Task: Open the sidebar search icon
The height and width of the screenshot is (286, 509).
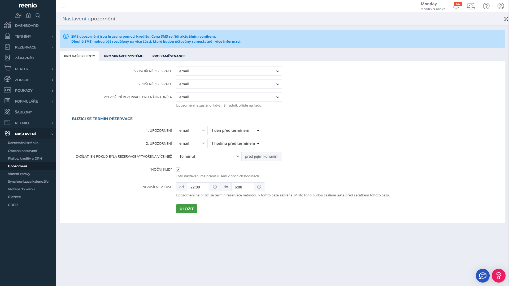Action: click(x=38, y=16)
